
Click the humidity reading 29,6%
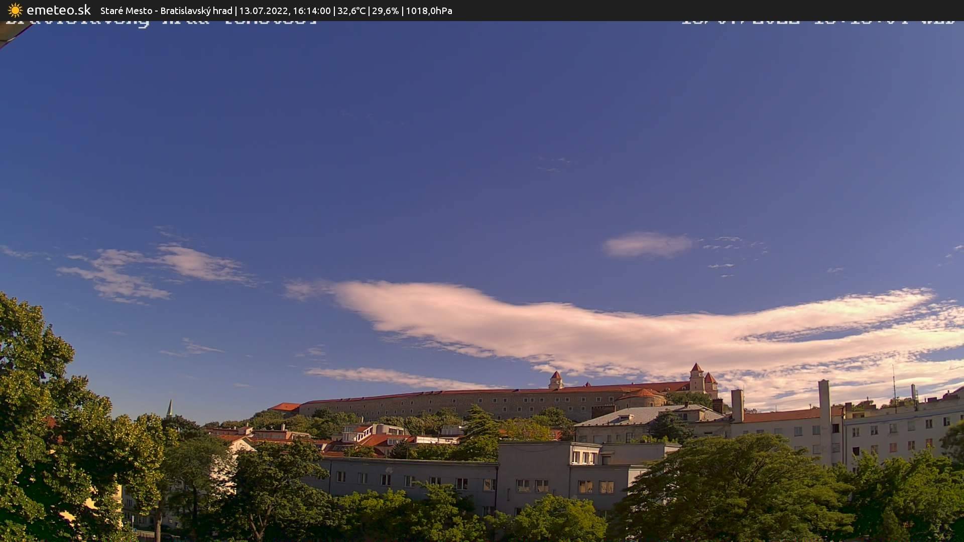pos(386,11)
